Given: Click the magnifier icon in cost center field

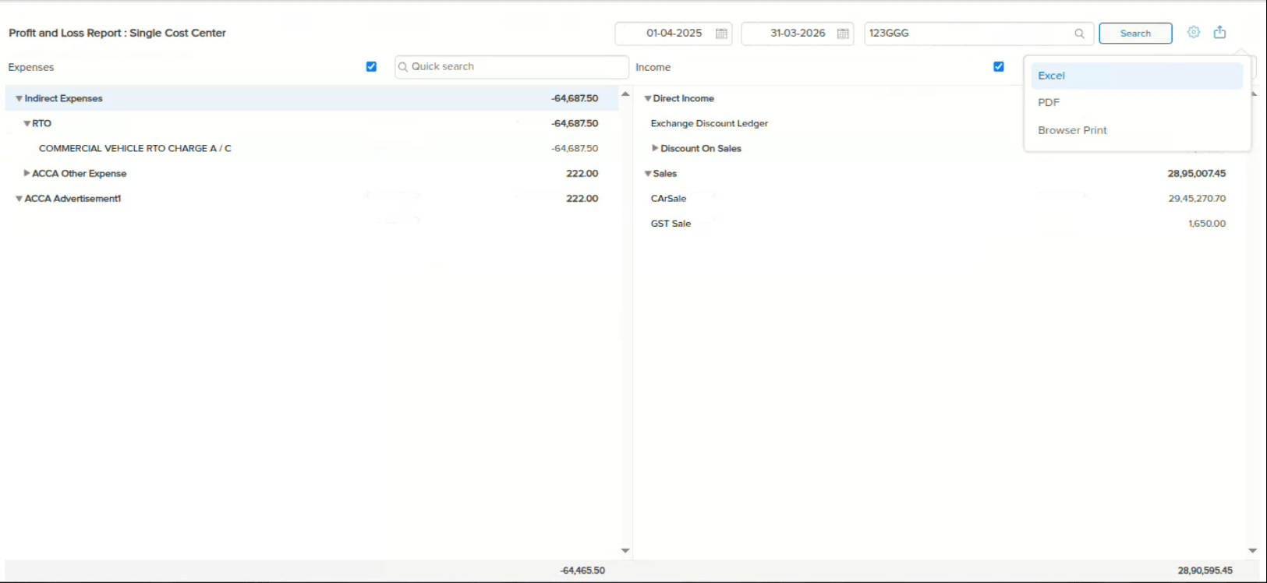Looking at the screenshot, I should pos(1079,34).
